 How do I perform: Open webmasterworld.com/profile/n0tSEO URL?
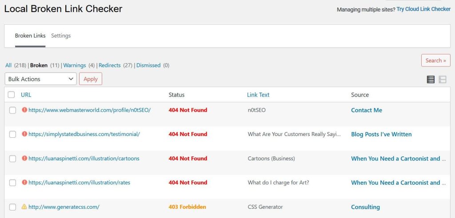click(x=90, y=110)
